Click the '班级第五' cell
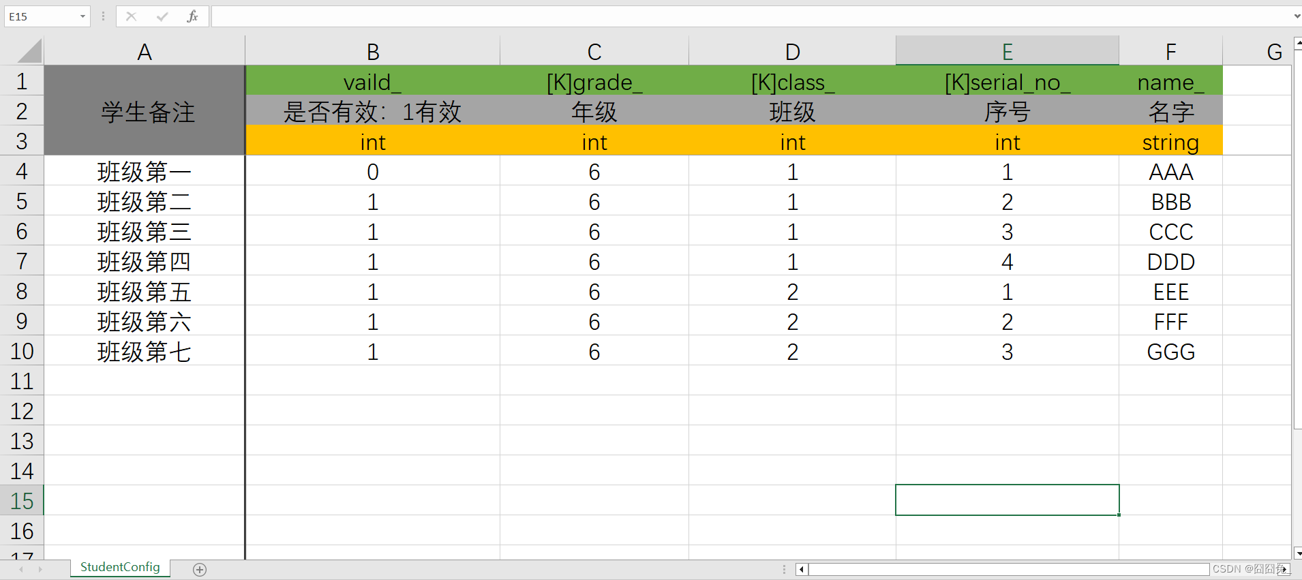This screenshot has width=1302, height=580. tap(145, 291)
